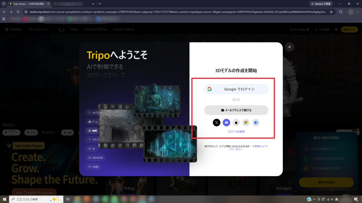This screenshot has width=362, height=203.
Task: Open the notification center icon
Action: pos(356,199)
